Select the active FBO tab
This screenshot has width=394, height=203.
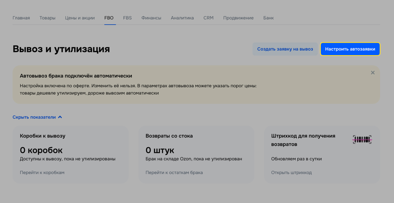click(109, 18)
